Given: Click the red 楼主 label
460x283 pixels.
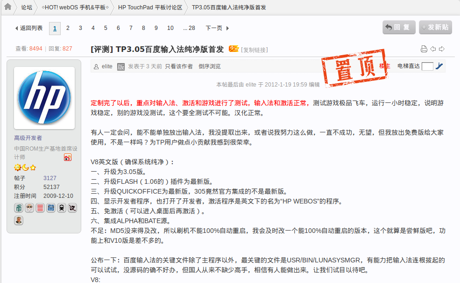Looking at the screenshot, I should point(385,66).
